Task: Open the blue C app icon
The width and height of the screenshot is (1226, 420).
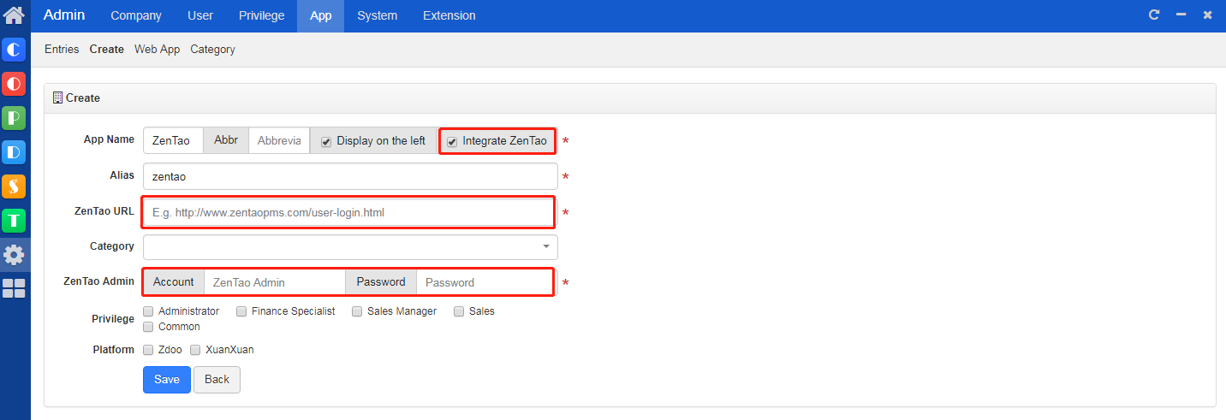Action: point(14,50)
